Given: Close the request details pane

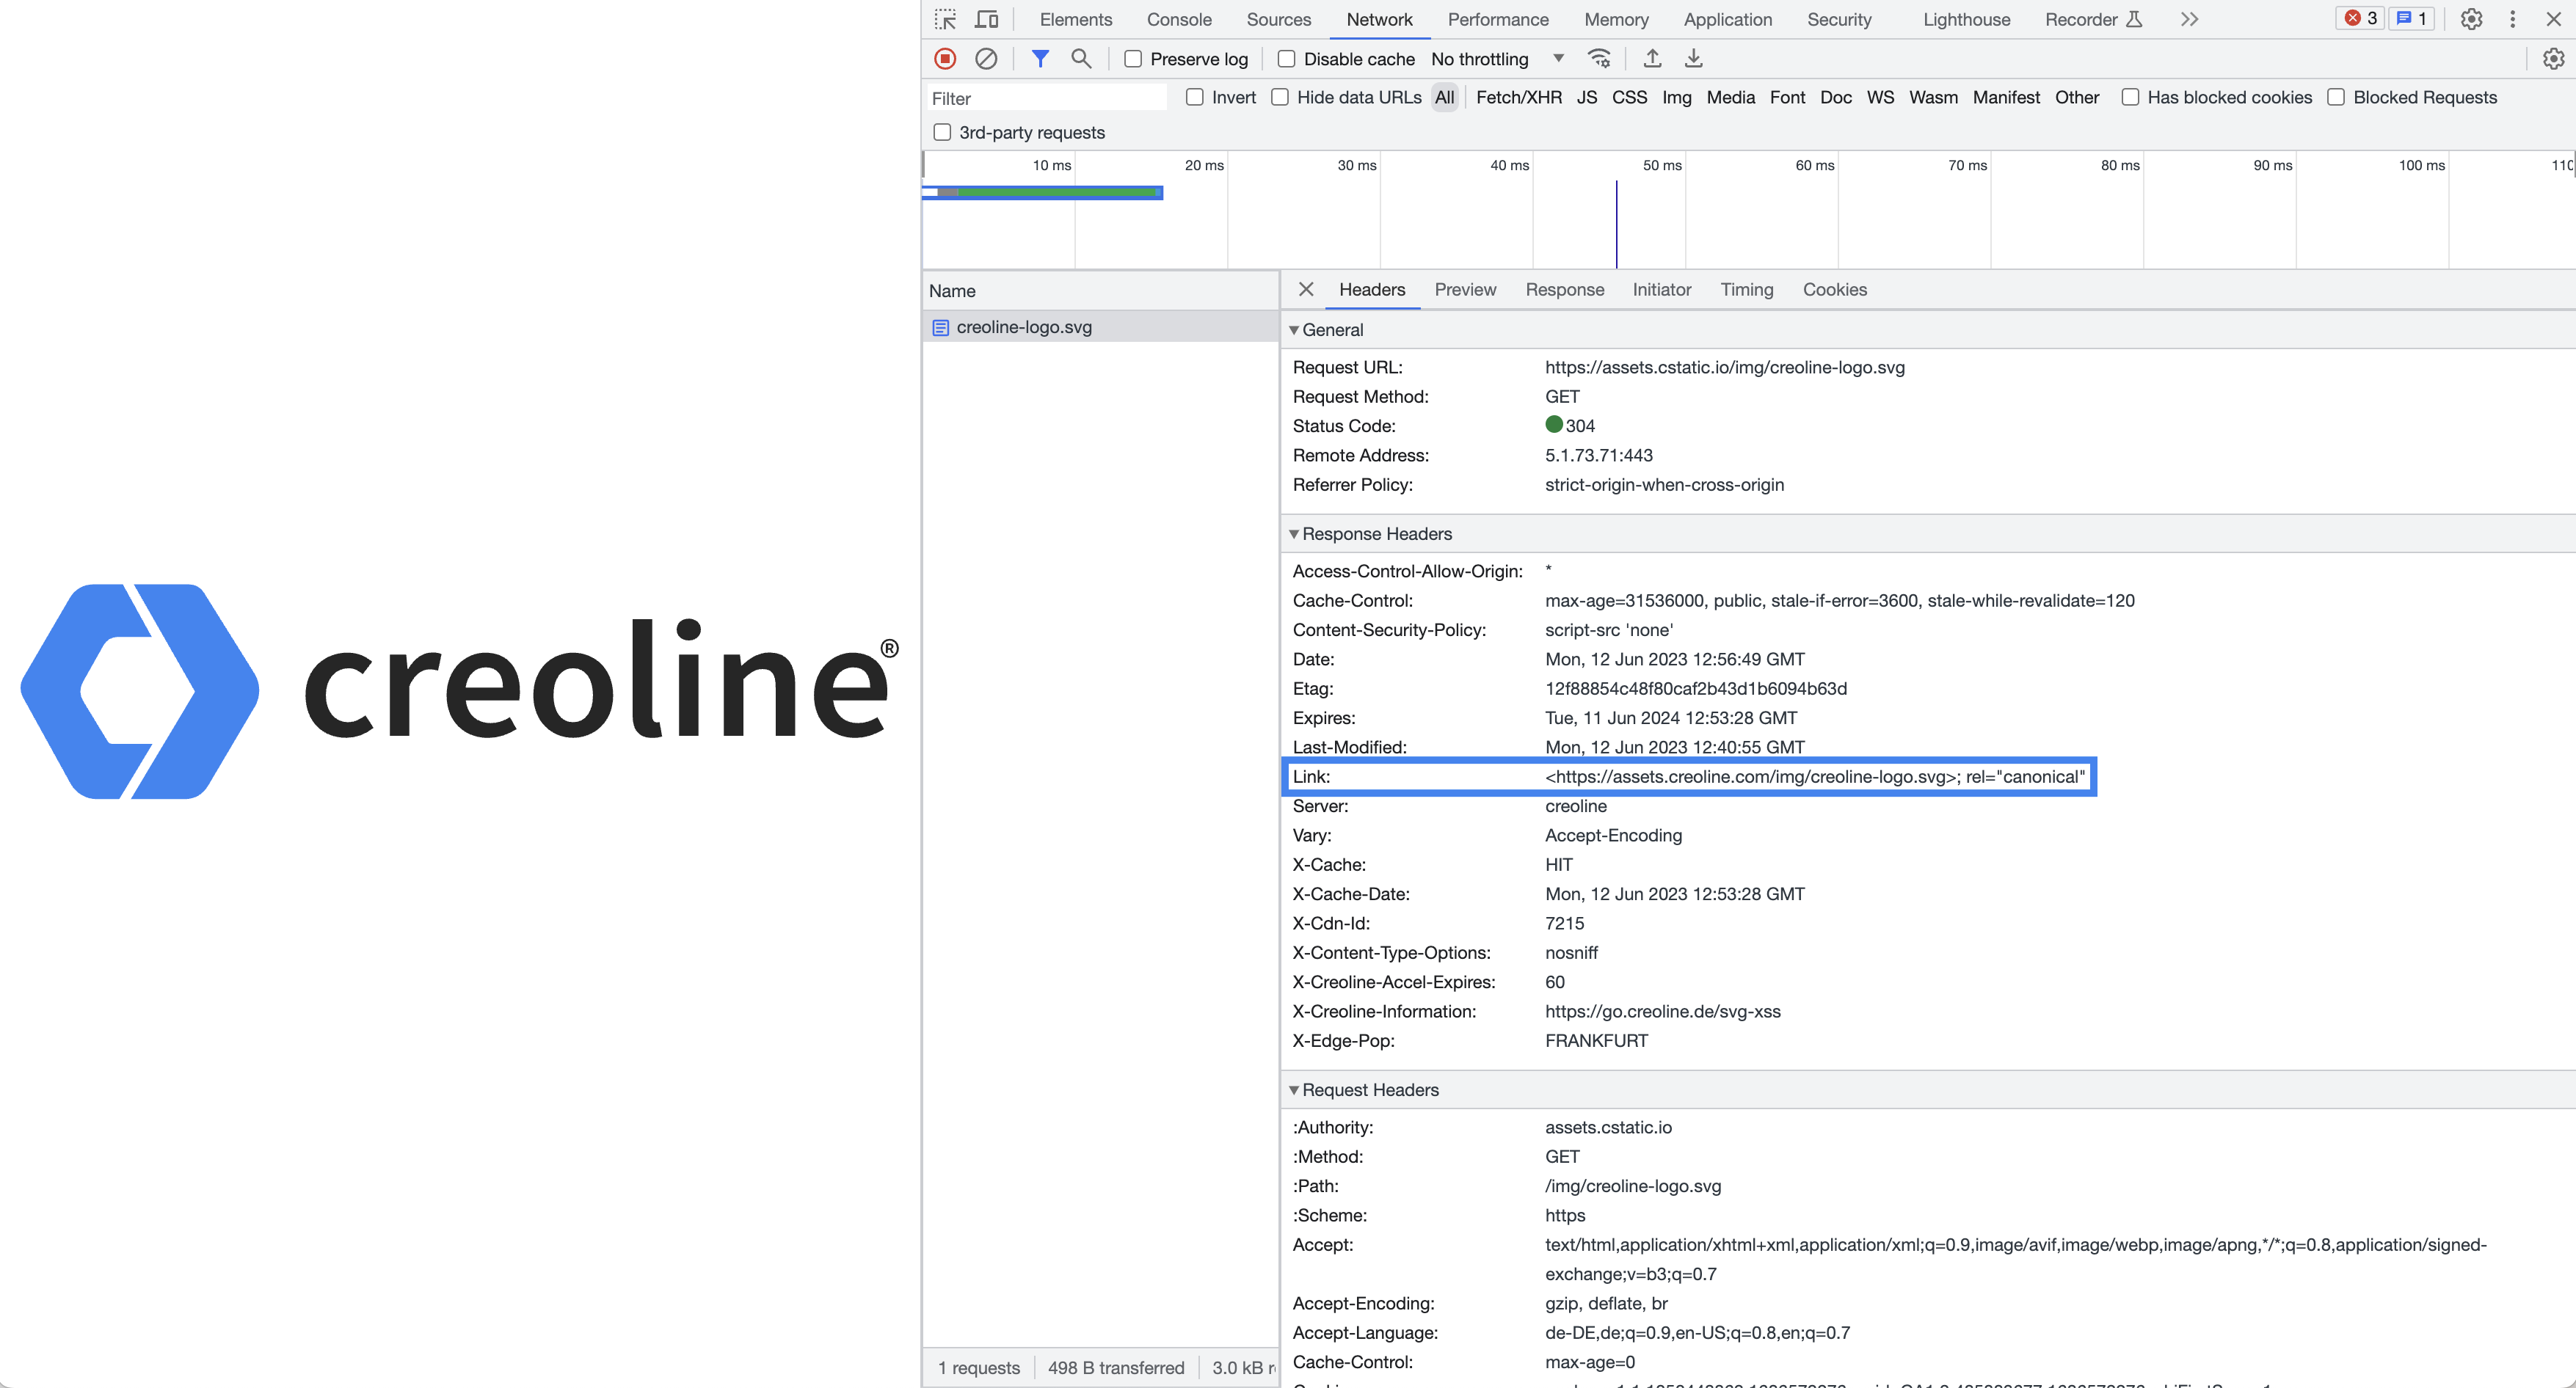Looking at the screenshot, I should click(x=1305, y=289).
